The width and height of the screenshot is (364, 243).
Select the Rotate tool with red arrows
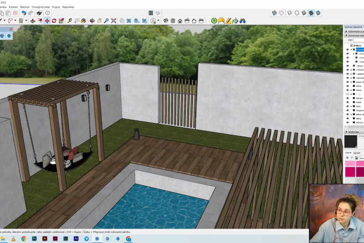click(54, 21)
